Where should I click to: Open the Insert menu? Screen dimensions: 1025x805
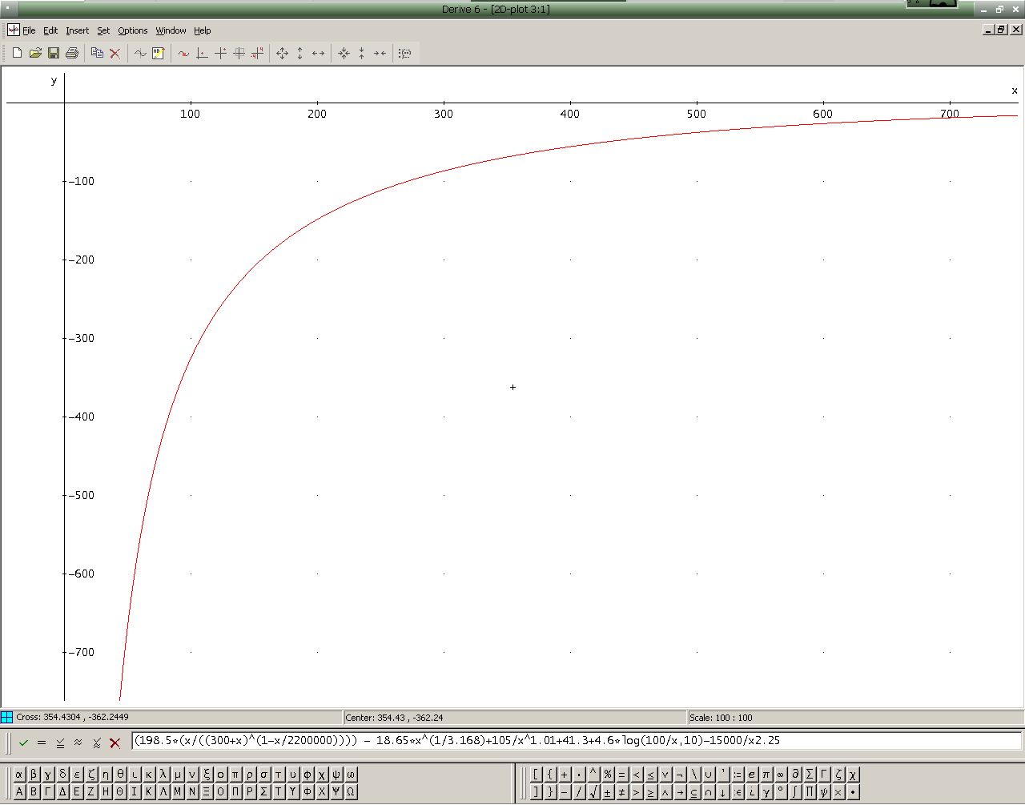pyautogui.click(x=77, y=30)
